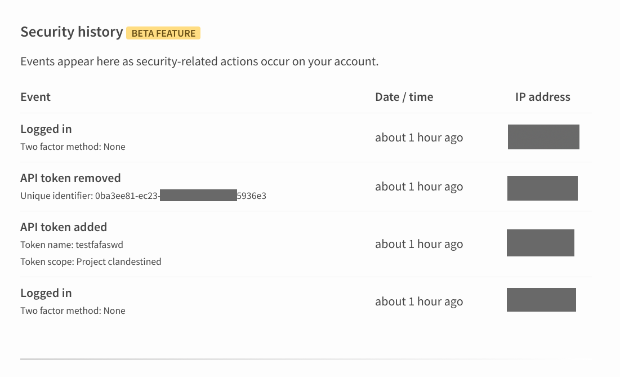Click Token scope Project clandestined text
This screenshot has height=377, width=620.
pos(91,261)
